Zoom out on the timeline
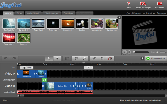The image size is (167, 104). click(x=84, y=58)
